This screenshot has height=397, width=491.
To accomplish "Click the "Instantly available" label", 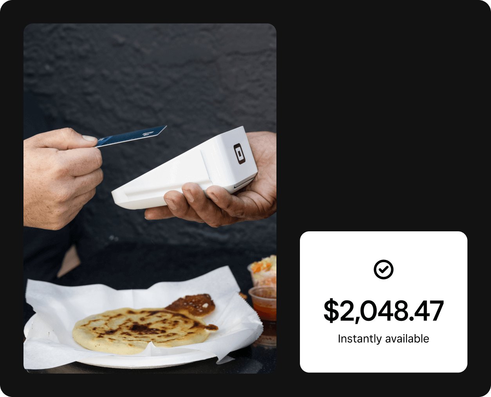I will pos(383,339).
